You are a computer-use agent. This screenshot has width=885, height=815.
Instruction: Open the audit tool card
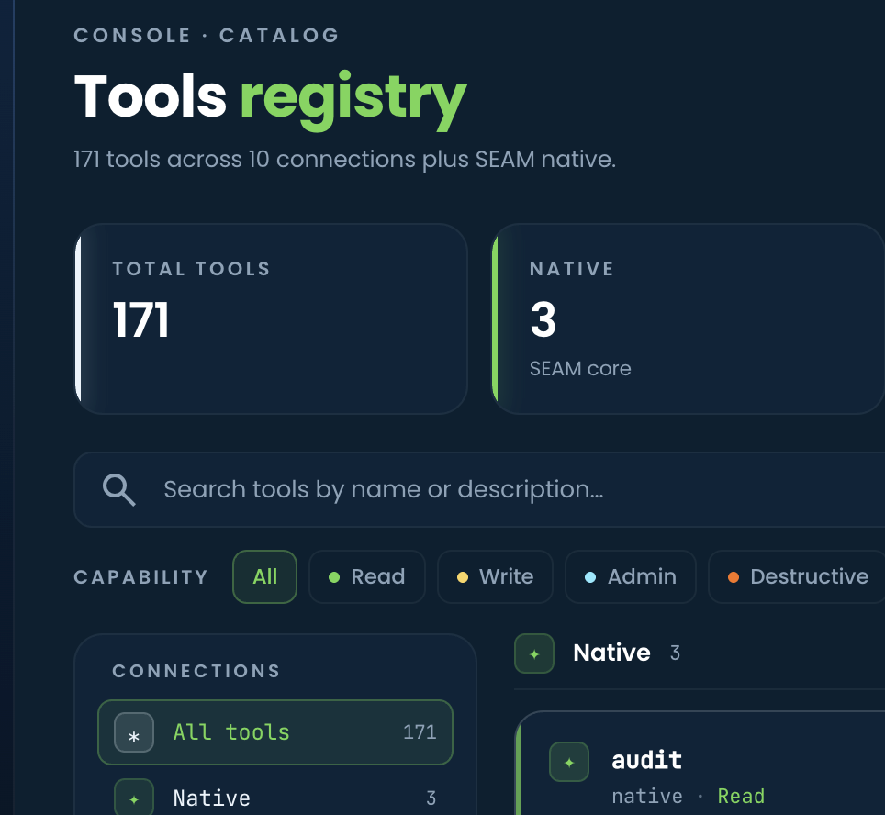[x=700, y=763]
